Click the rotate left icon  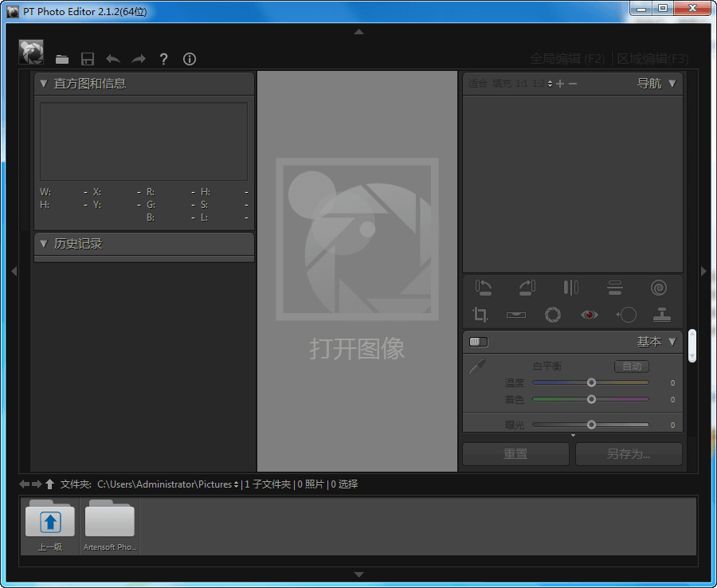pyautogui.click(x=483, y=288)
